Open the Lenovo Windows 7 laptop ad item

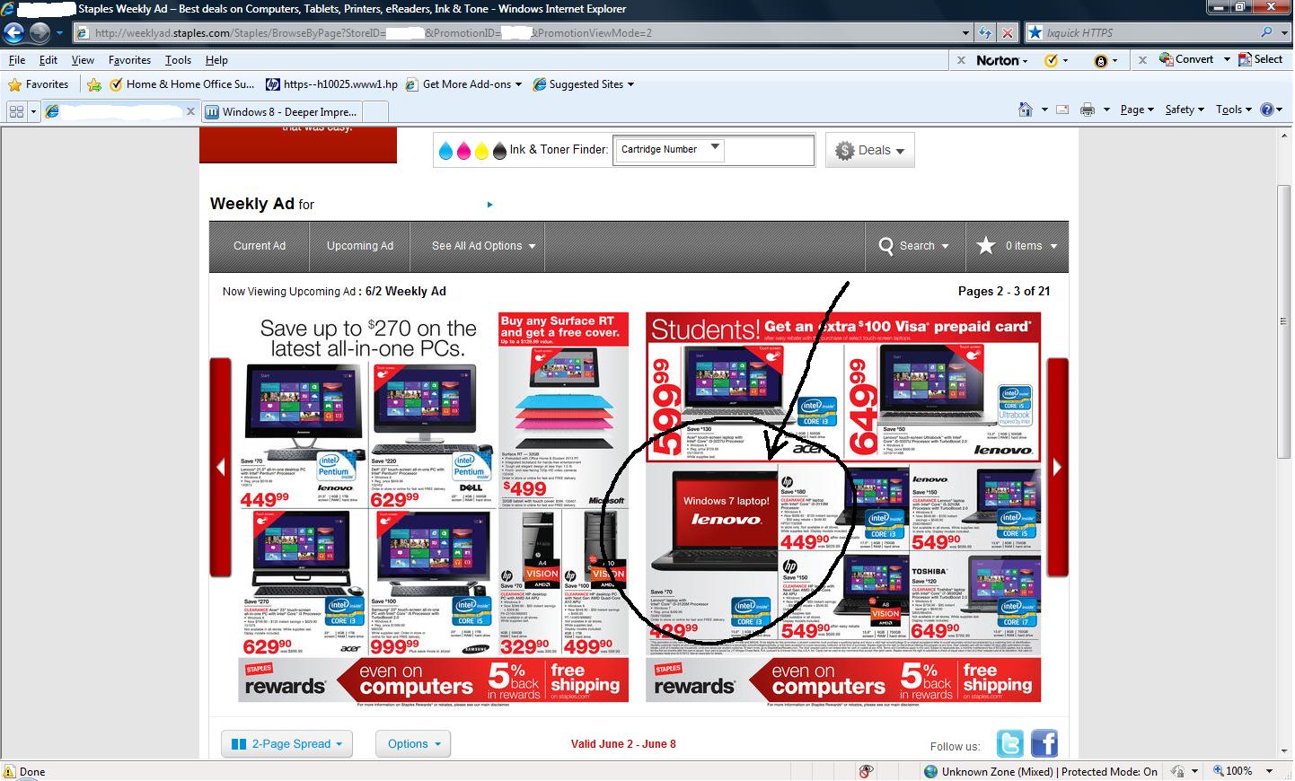point(713,552)
